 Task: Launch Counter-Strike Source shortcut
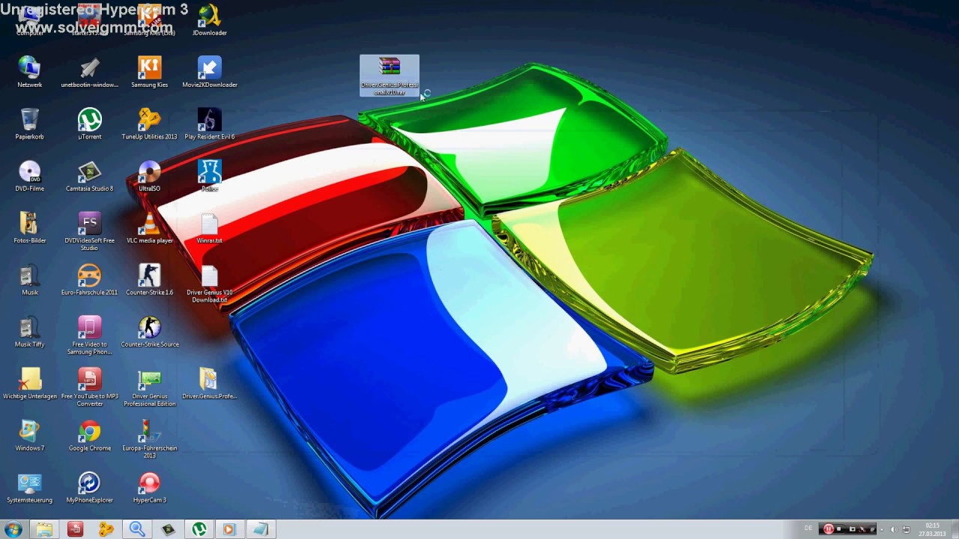150,332
